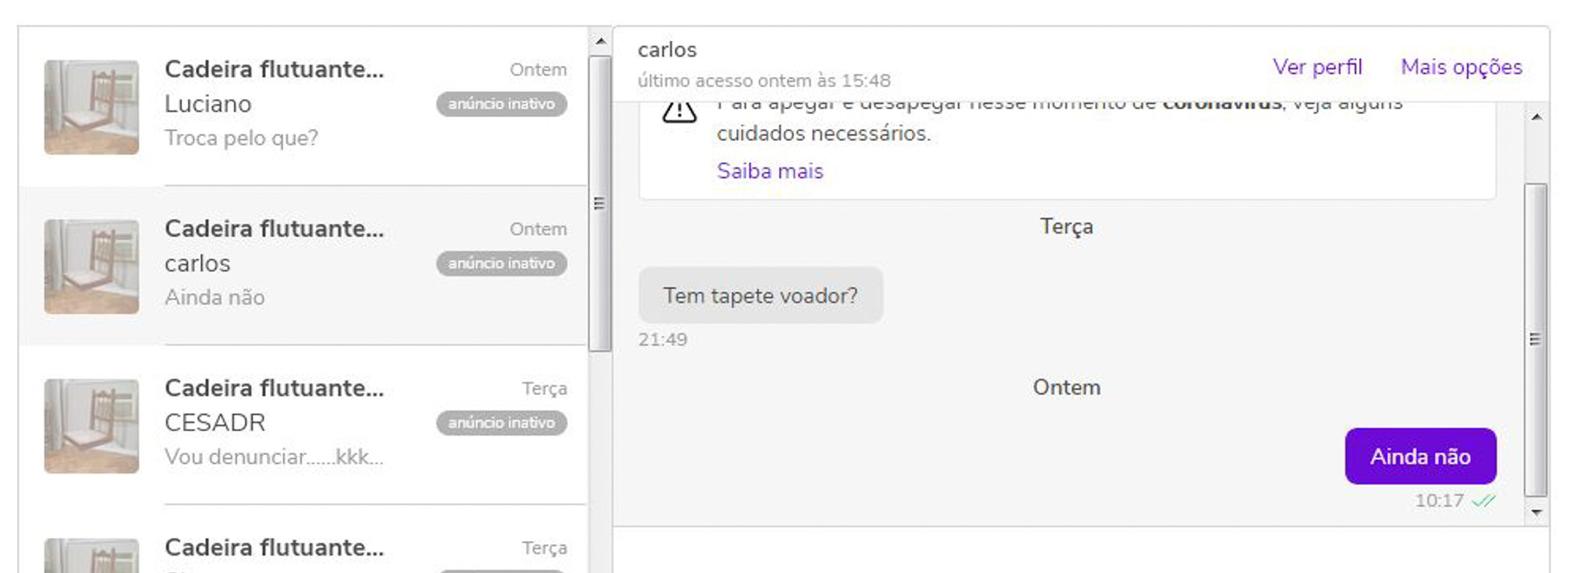Click the chair thumbnail in Luciano's conversation
1576x573 pixels.
tap(92, 107)
